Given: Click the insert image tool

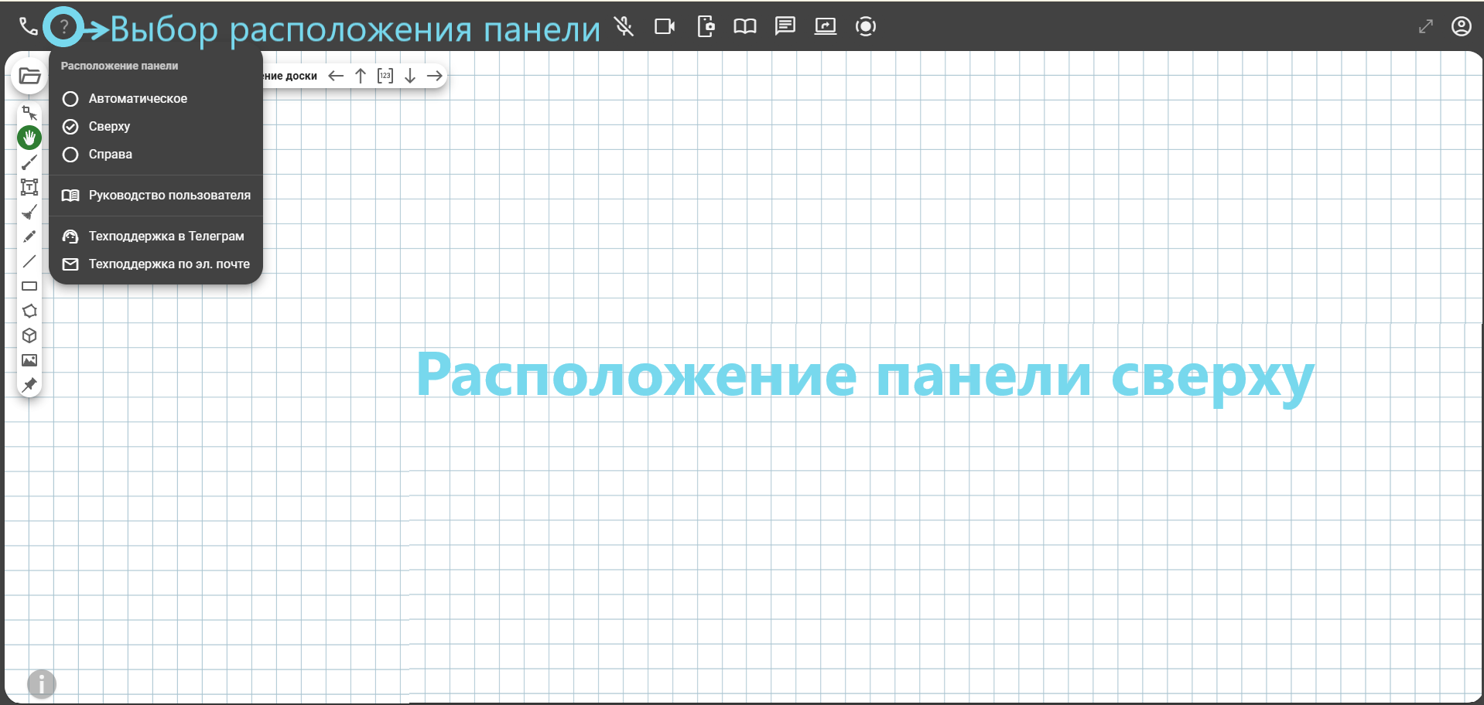Looking at the screenshot, I should coord(29,360).
